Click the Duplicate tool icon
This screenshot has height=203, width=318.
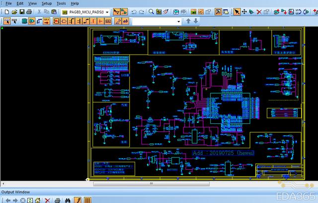251,12
